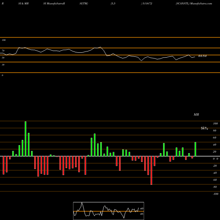220x220 pixels.
Task: Click the 60 label on MR axis
Action: pos(215,138)
